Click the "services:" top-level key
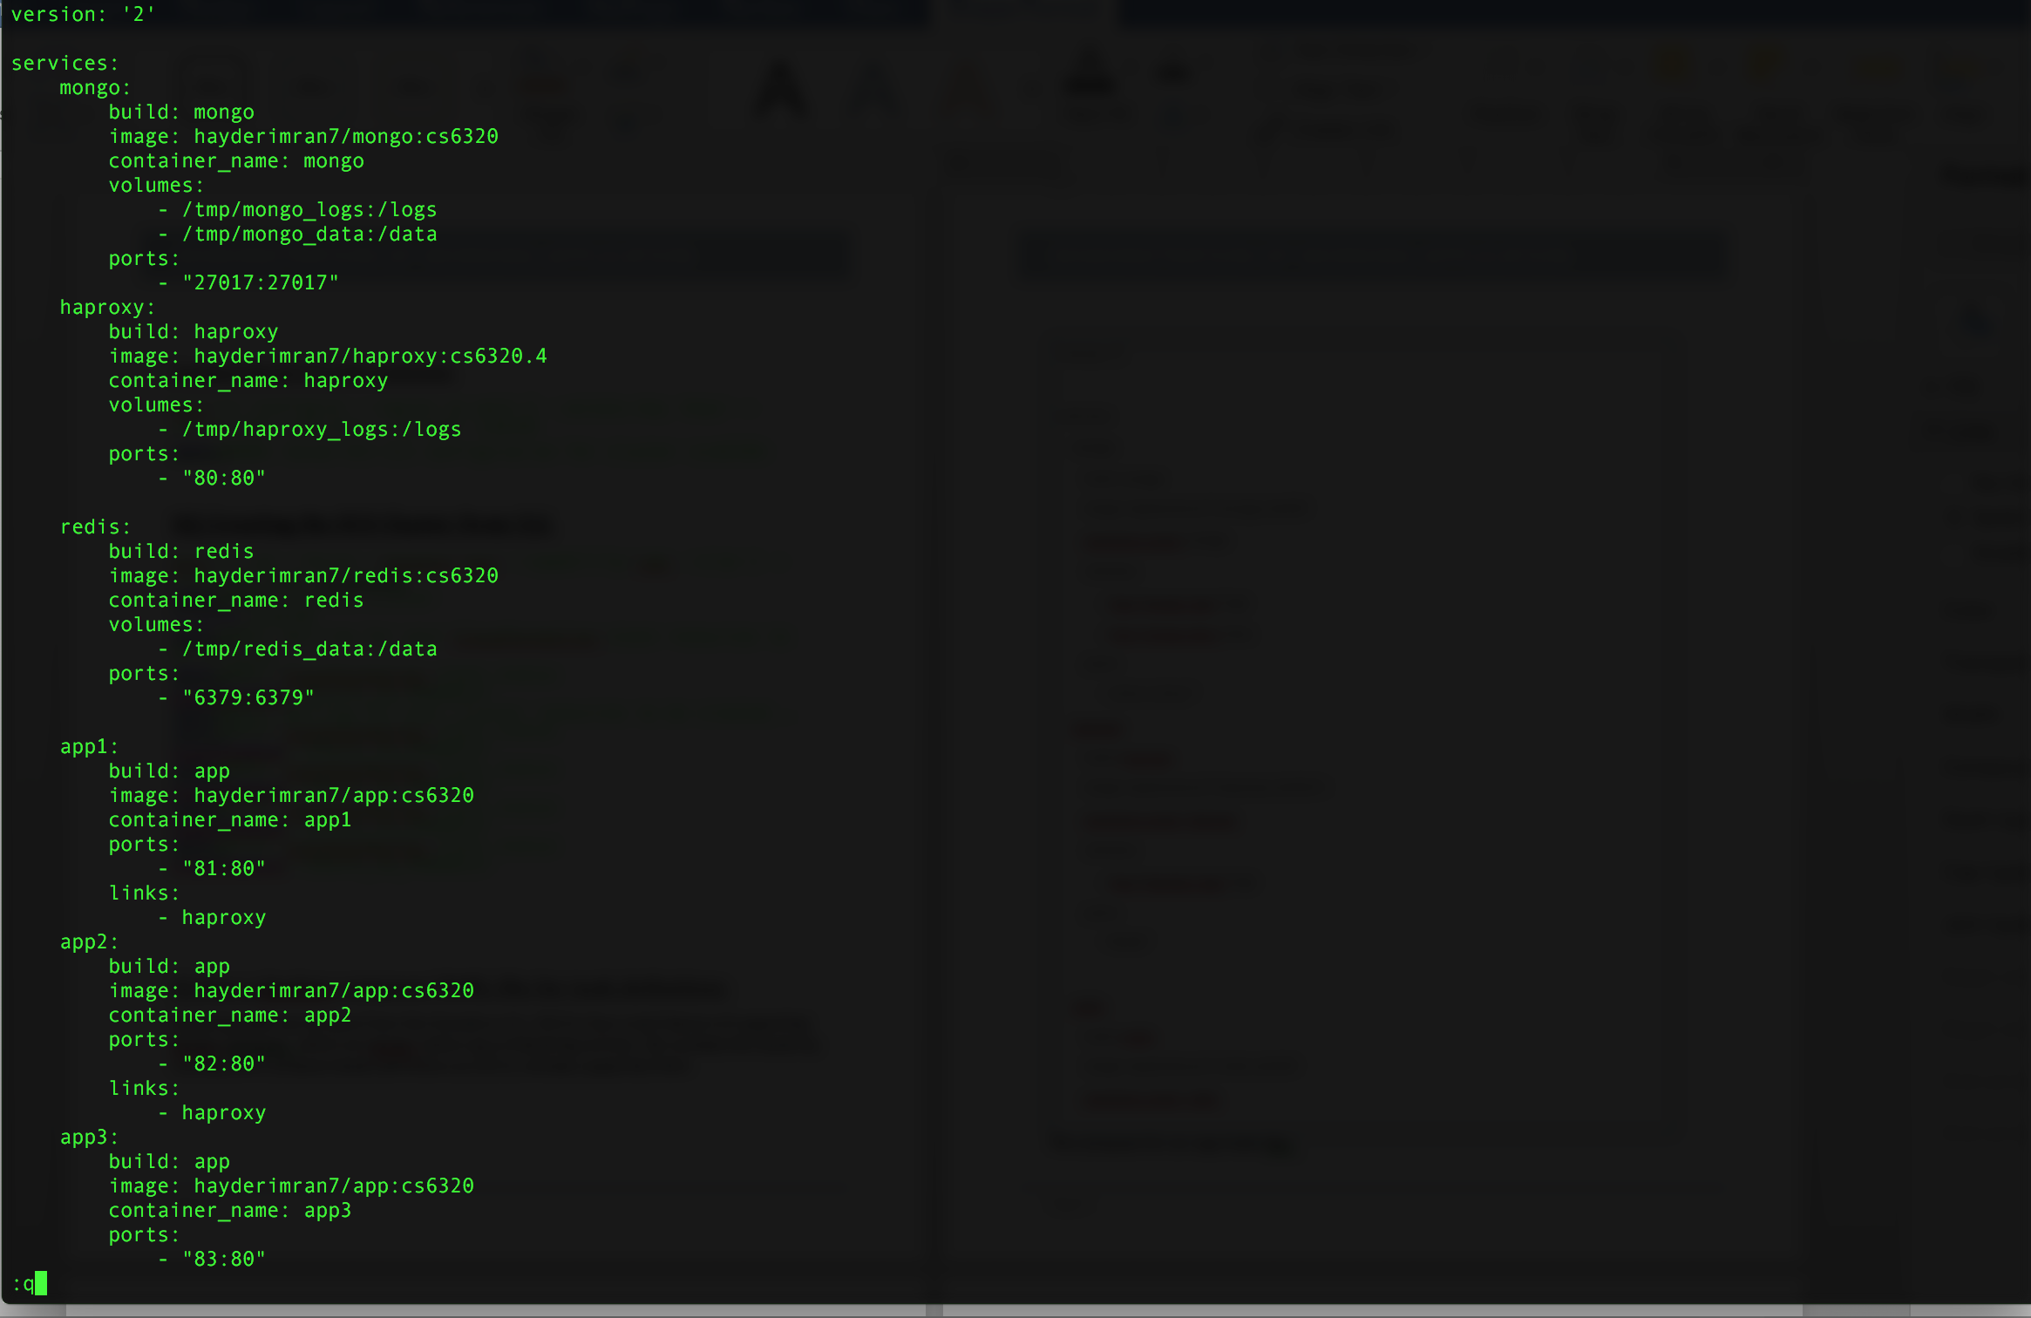This screenshot has width=2031, height=1318. pos(65,63)
